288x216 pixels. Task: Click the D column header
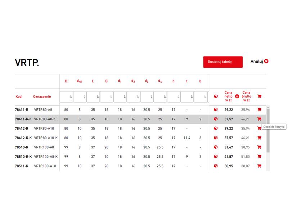click(66, 81)
